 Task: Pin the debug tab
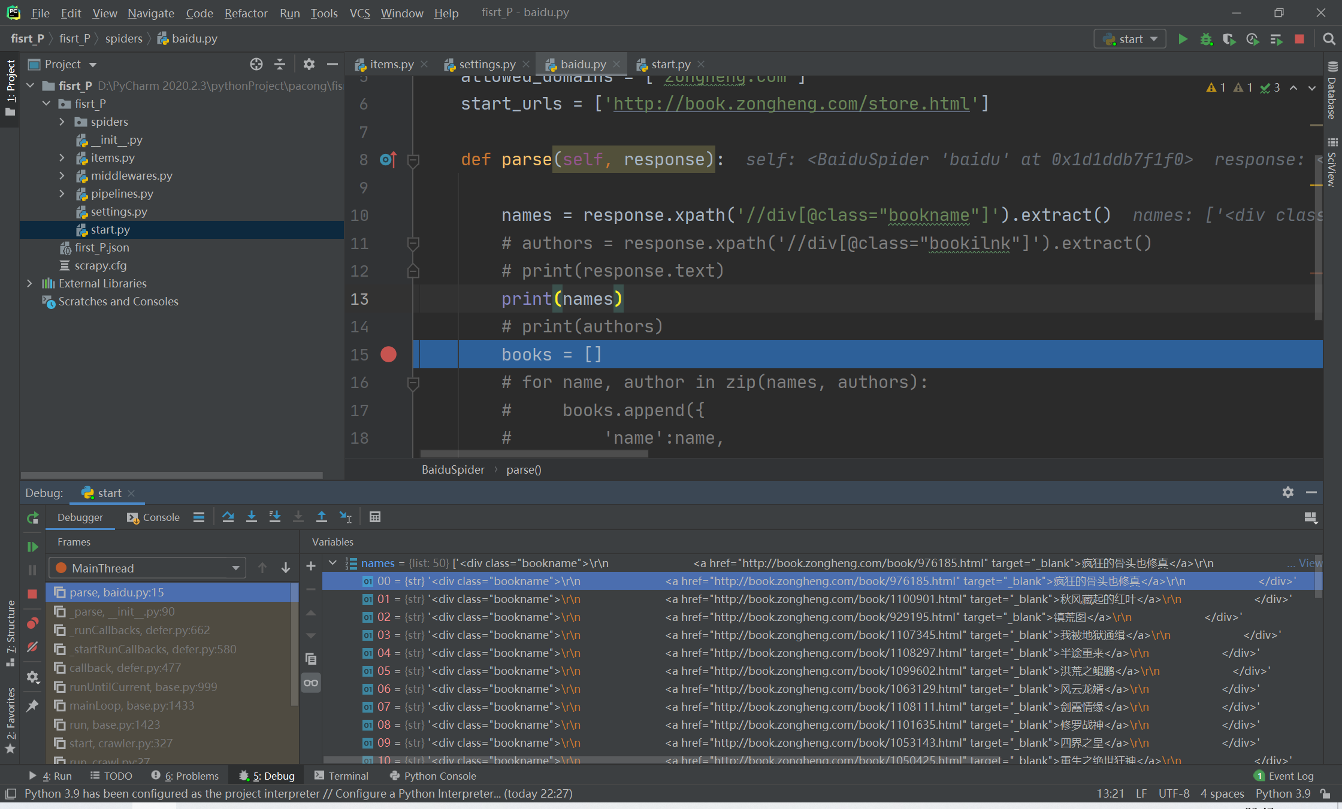click(x=32, y=705)
